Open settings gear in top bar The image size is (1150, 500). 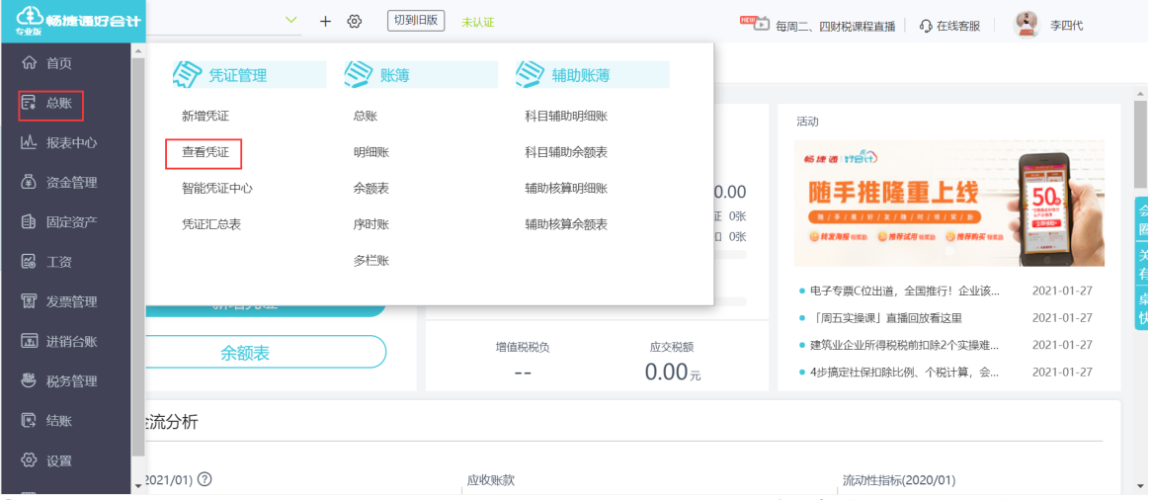355,22
